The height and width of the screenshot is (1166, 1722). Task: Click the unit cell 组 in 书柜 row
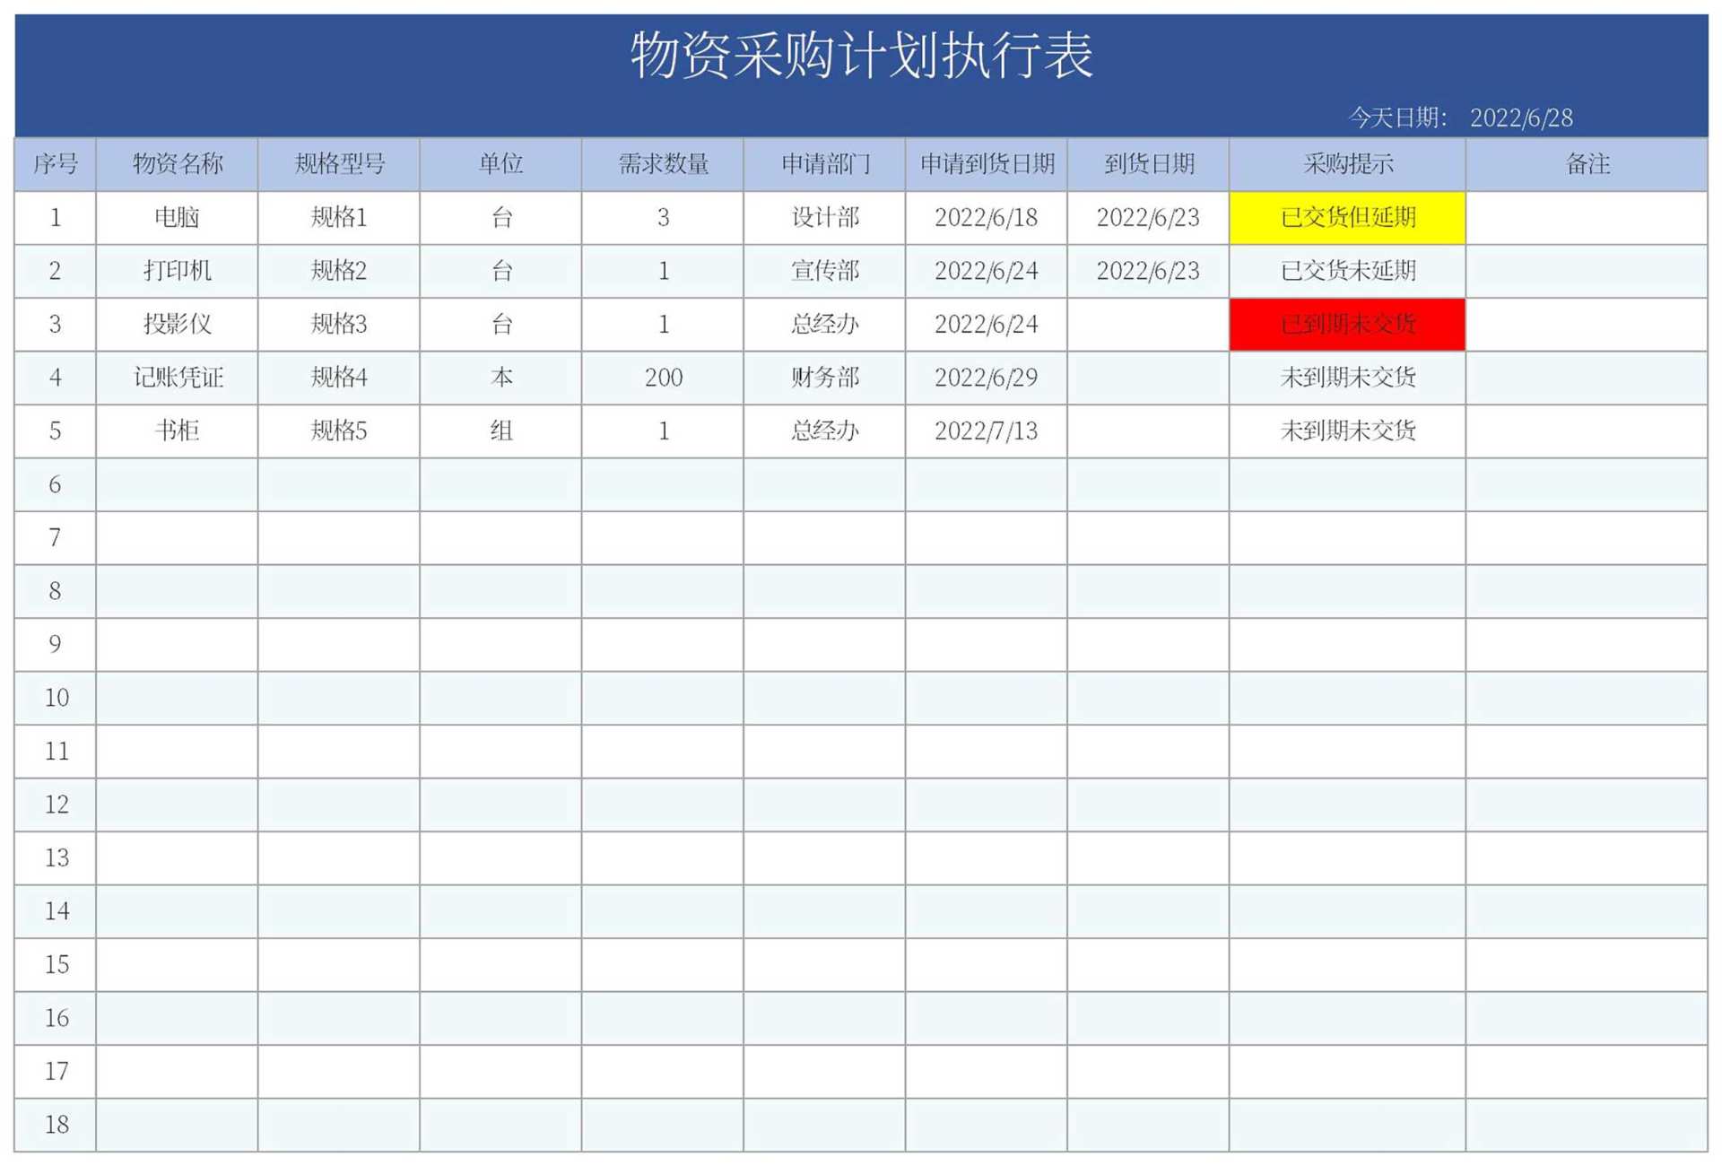point(500,431)
